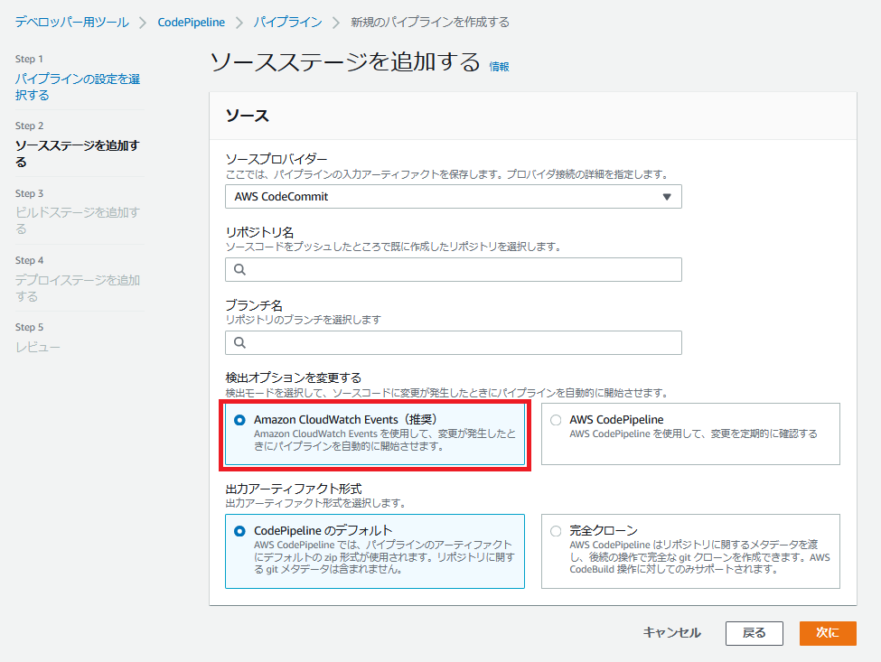The image size is (881, 662).
Task: Select CodePipeline のデフォルト artifact format radio
Action: tap(240, 531)
